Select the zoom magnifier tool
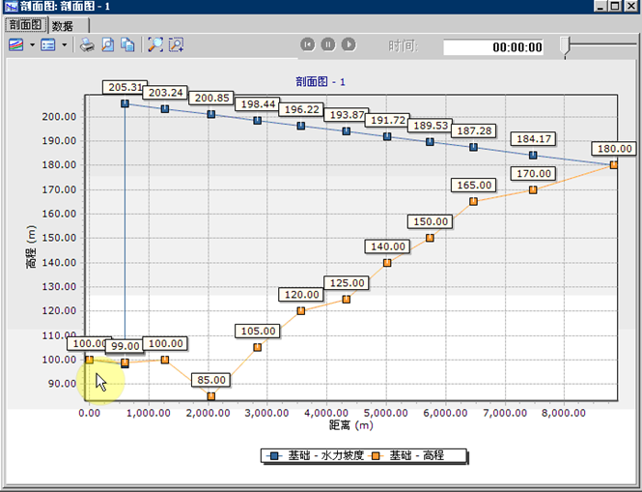This screenshot has height=492, width=642. click(x=155, y=44)
